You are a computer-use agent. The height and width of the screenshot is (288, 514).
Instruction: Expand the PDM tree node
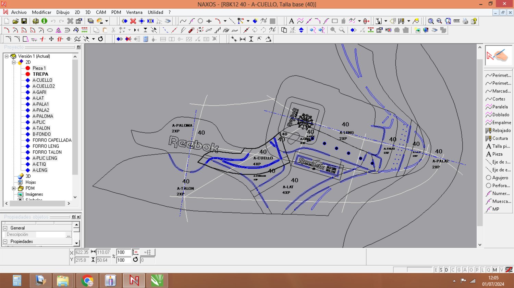(x=14, y=188)
